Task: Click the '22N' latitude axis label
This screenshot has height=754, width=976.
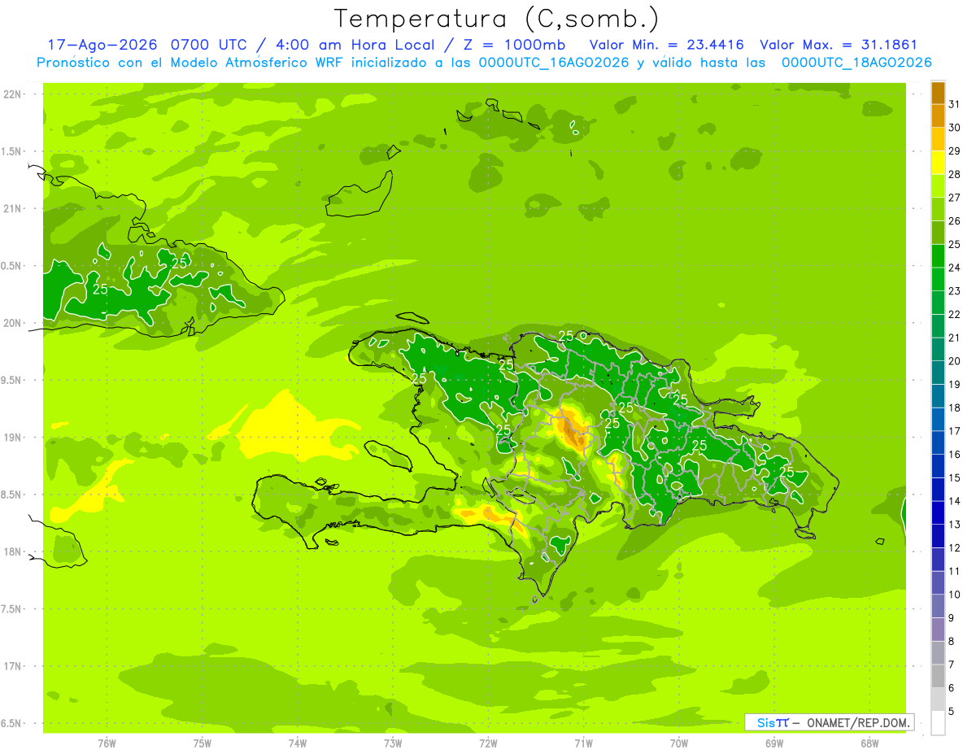Action: coord(14,94)
